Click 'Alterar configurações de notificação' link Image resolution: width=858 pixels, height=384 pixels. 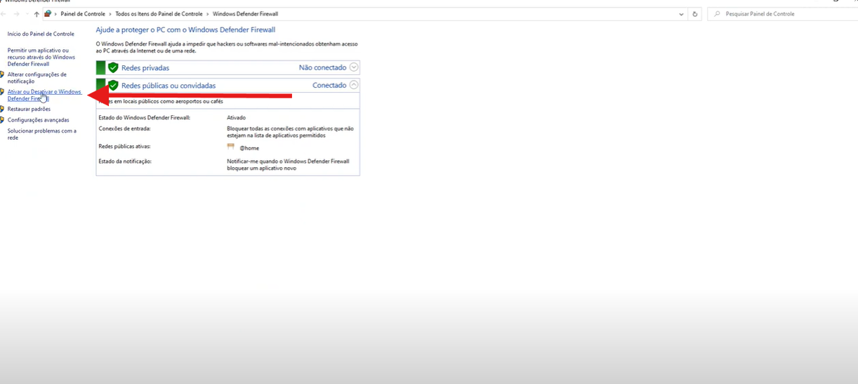[x=37, y=77]
